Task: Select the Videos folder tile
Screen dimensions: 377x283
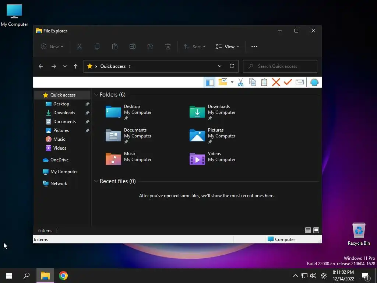Action: coord(212,159)
